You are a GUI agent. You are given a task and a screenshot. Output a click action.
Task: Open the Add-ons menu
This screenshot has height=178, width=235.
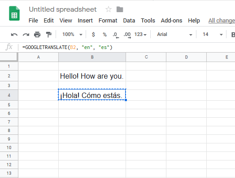click(171, 20)
